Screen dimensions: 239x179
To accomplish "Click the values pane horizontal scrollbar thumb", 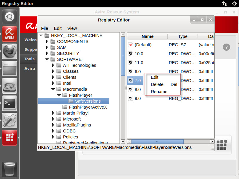I will point(157,141).
